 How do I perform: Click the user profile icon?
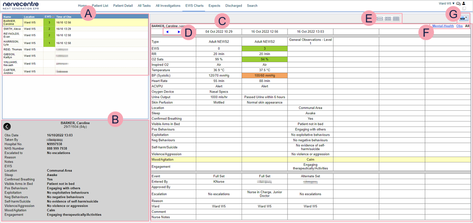[x=464, y=3]
